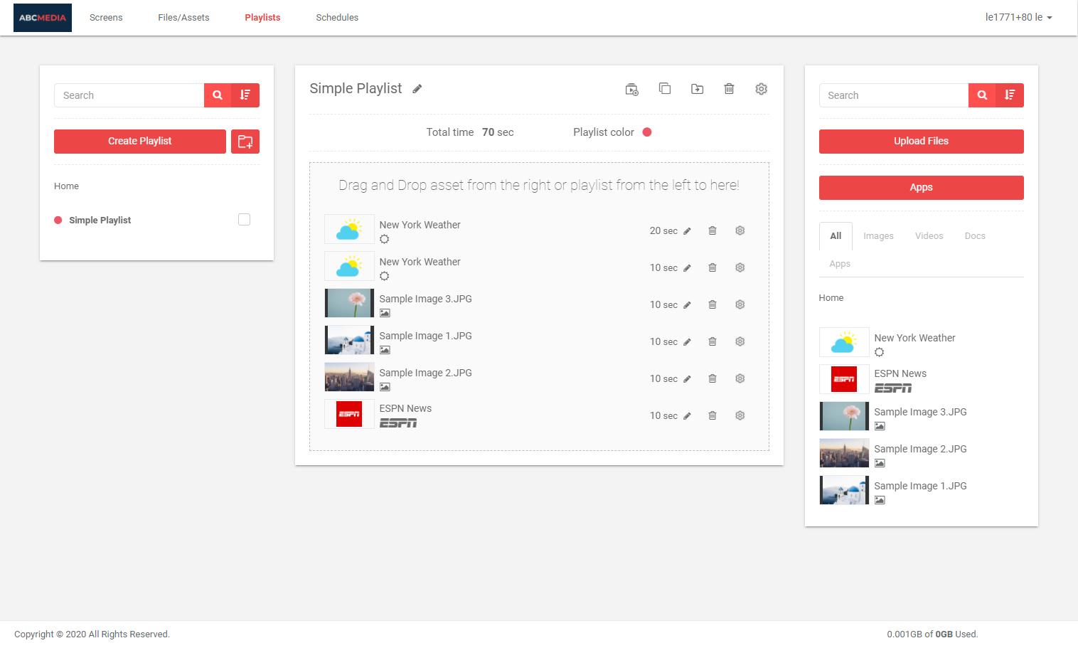Click the sort icon beside the asset search
This screenshot has height=648, width=1078.
click(1009, 95)
